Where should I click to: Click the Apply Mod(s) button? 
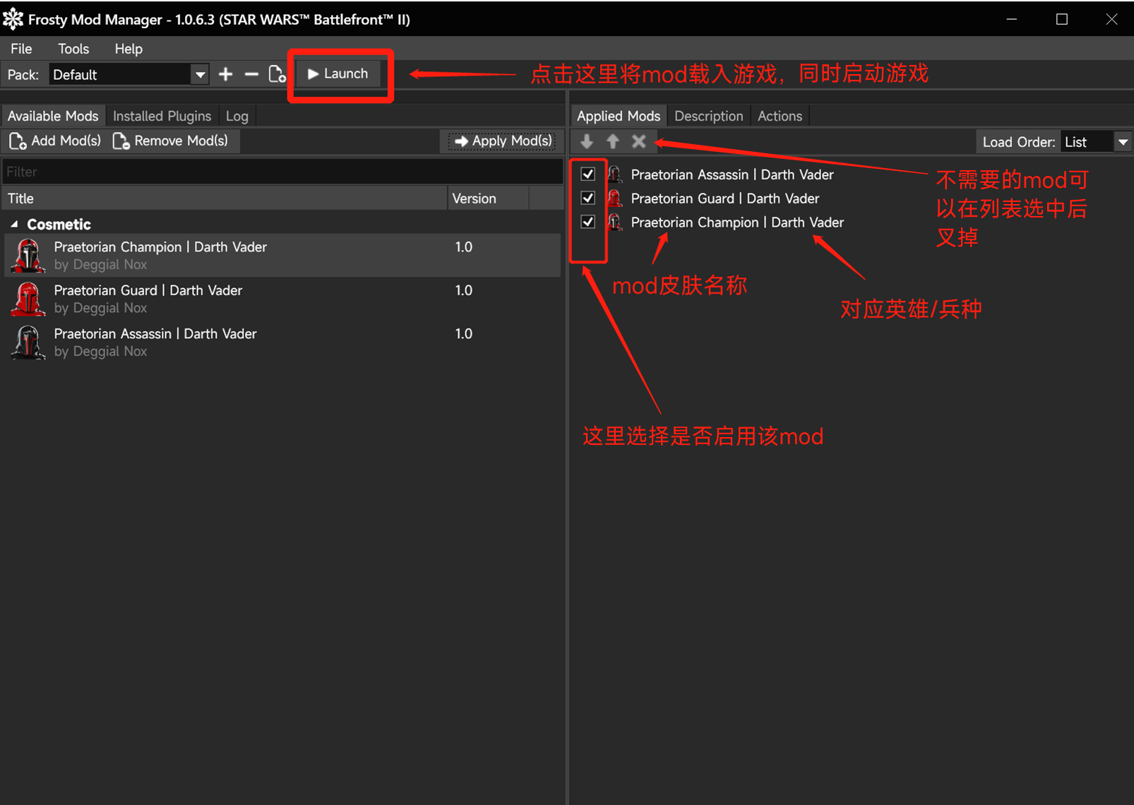point(503,141)
